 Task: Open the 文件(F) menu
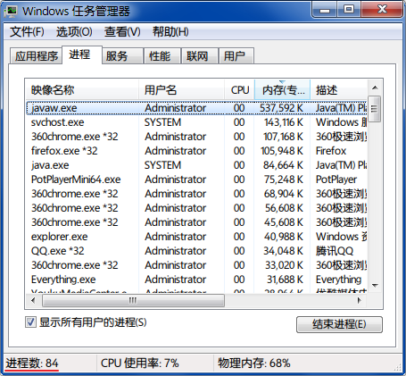tap(27, 31)
